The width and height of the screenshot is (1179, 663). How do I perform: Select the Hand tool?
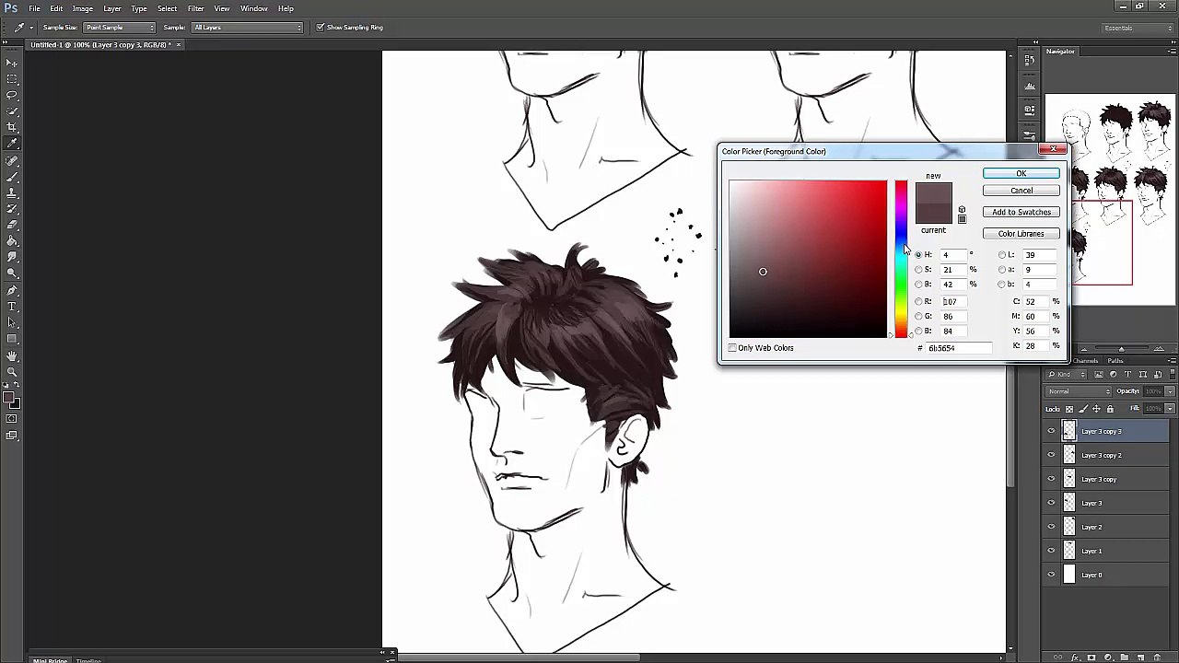12,355
